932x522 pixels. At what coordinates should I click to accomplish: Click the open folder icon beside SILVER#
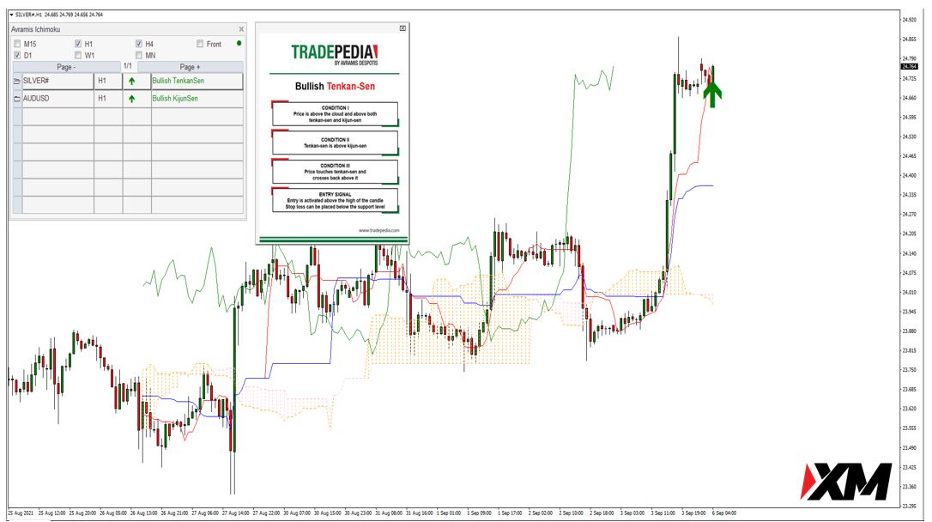tap(17, 81)
